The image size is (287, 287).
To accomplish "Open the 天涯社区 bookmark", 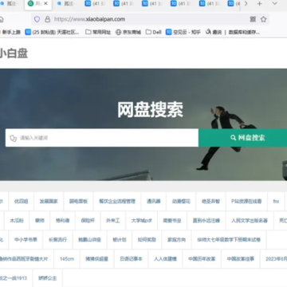I will tap(52, 32).
